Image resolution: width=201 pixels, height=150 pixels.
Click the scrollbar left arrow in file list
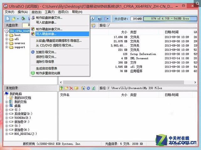tap(61, 82)
